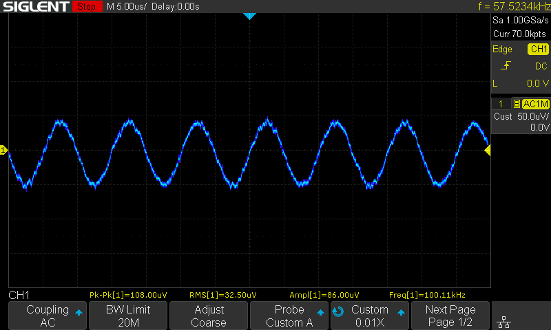Open the Custom 0.01X attenuation setting
Image resolution: width=551 pixels, height=330 pixels.
370,316
